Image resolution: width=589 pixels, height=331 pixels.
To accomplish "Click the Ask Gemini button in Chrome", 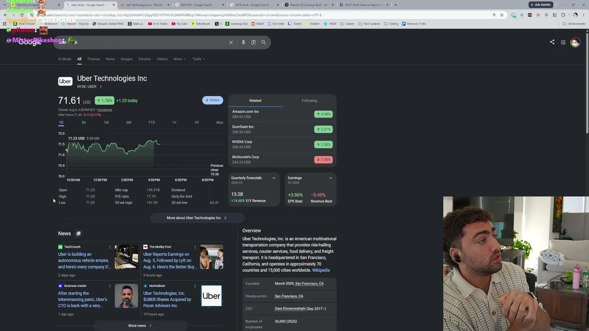I will pos(541,5).
